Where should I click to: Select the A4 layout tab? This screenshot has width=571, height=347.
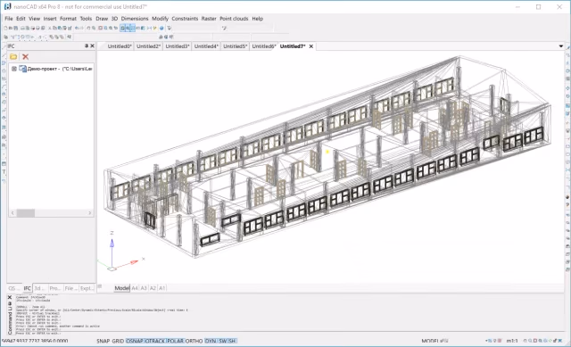click(135, 288)
